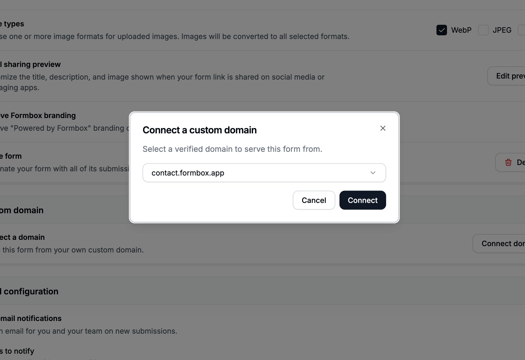Click the Formbox branding setting title
This screenshot has height=360, width=525.
click(x=38, y=115)
